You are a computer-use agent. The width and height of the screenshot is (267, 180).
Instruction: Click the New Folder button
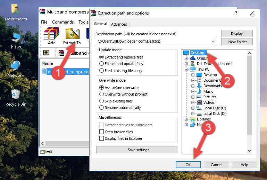click(237, 42)
